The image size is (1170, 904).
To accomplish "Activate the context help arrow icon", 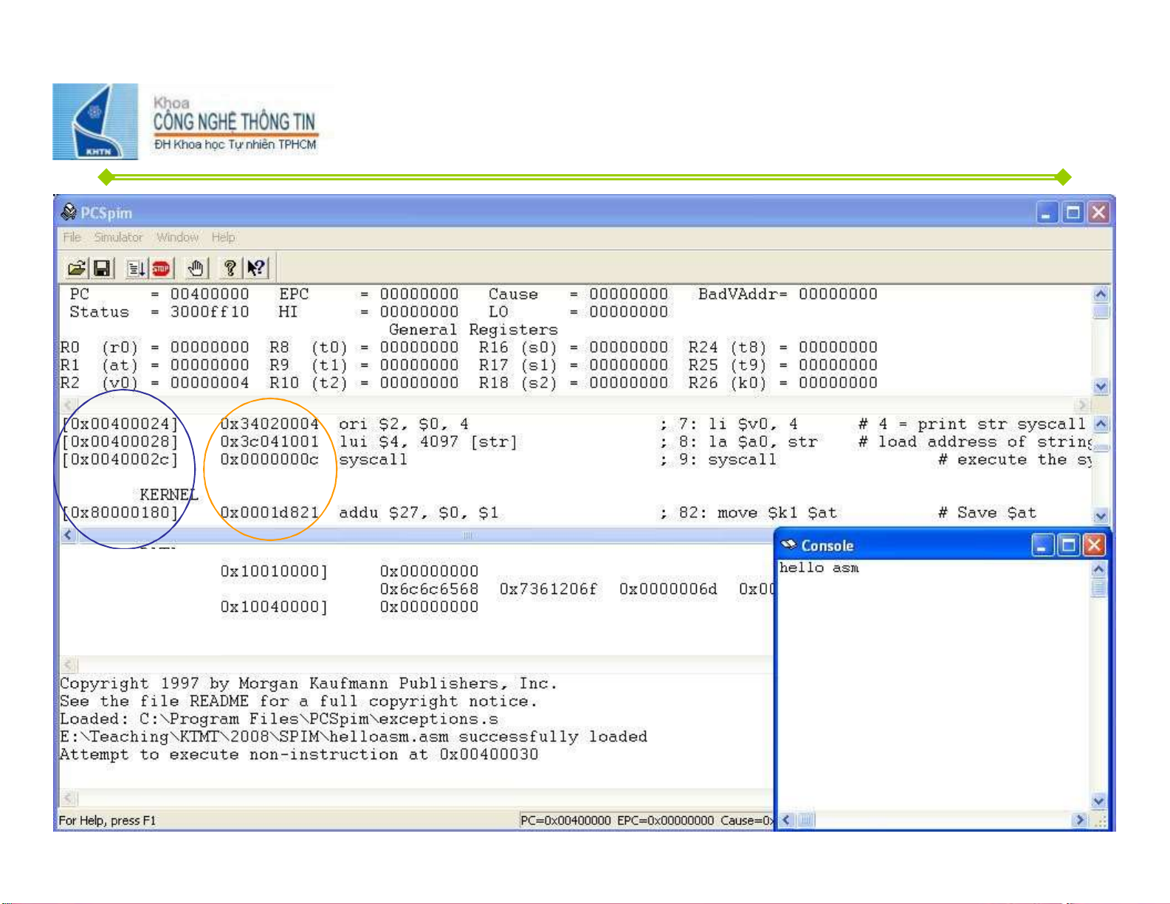I will (256, 269).
